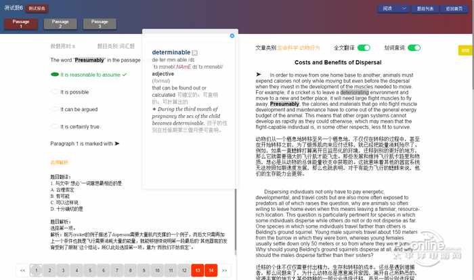Viewport: 474px width, 280px height.
Task: Switch to Passage 3 tab
Action: (x=100, y=24)
